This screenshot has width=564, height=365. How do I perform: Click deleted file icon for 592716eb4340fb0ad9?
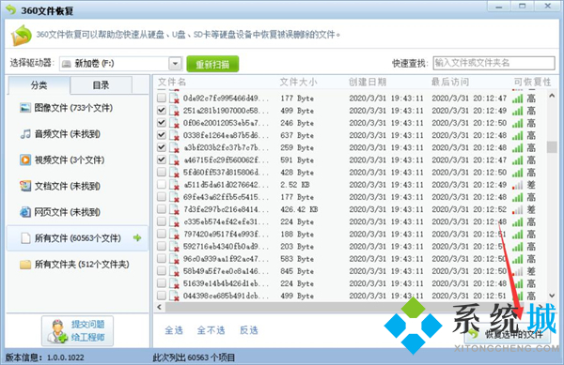pos(174,246)
